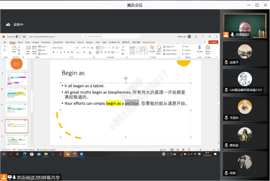270x181 pixels.
Task: Open the Comments icon beside Share
Action: tap(205, 42)
